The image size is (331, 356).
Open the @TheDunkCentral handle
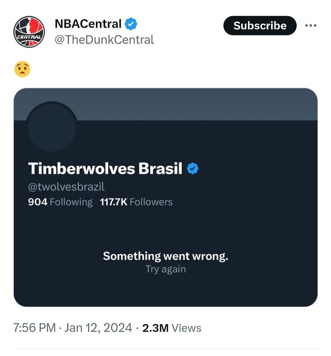(104, 40)
